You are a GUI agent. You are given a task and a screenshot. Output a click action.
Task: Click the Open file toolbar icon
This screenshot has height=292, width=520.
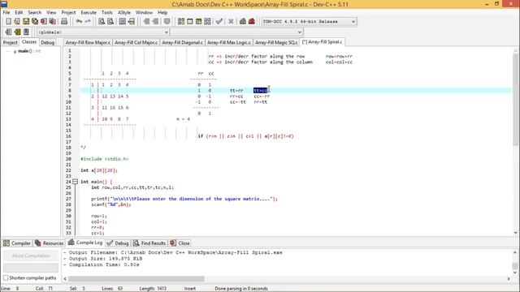click(x=17, y=22)
